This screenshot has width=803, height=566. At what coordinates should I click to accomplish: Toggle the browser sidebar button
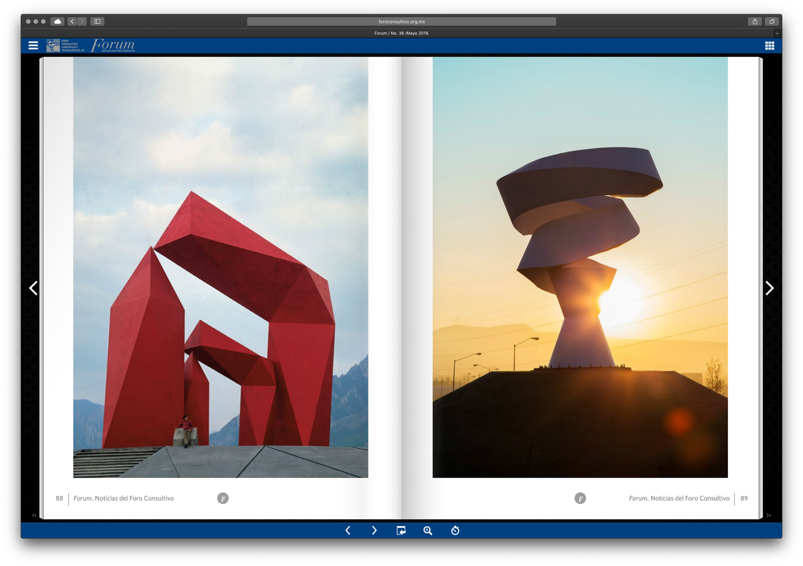point(97,21)
